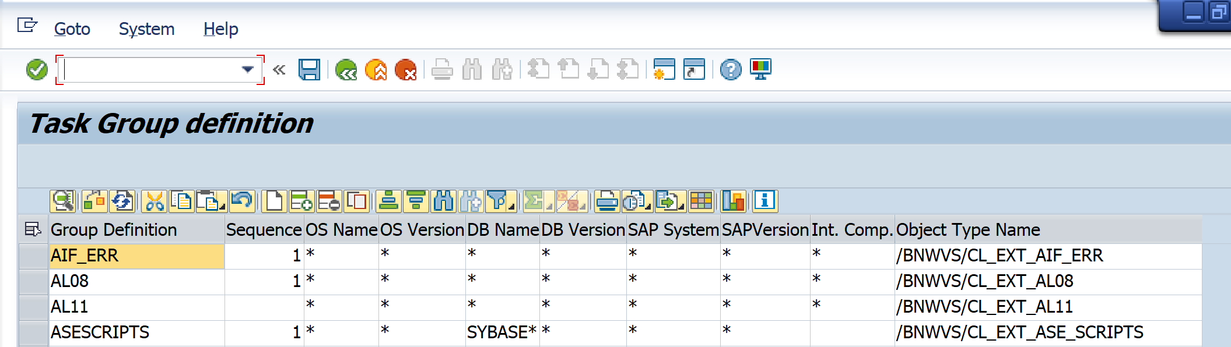
Task: Sort ascending in the table toolbar
Action: click(x=388, y=201)
